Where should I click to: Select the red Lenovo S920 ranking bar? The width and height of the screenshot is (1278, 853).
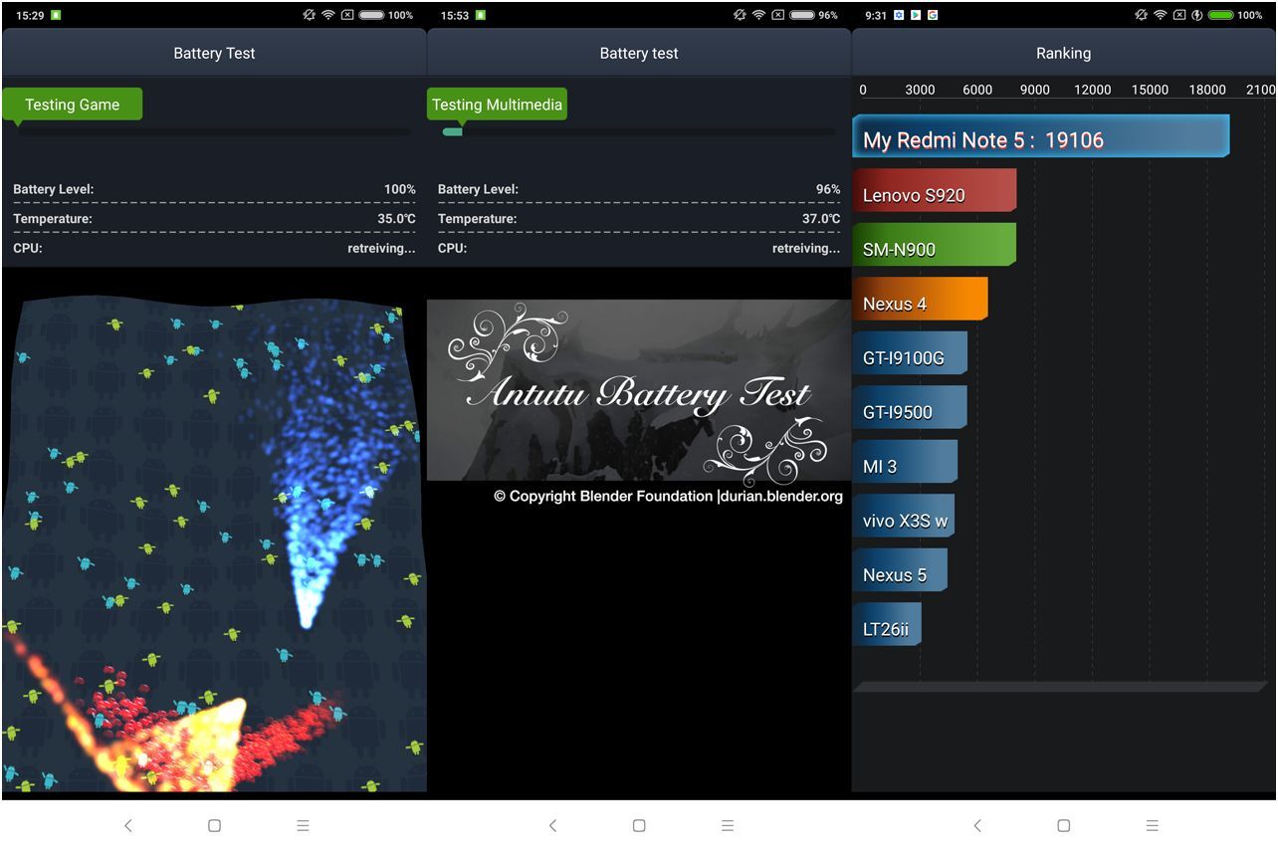[934, 191]
